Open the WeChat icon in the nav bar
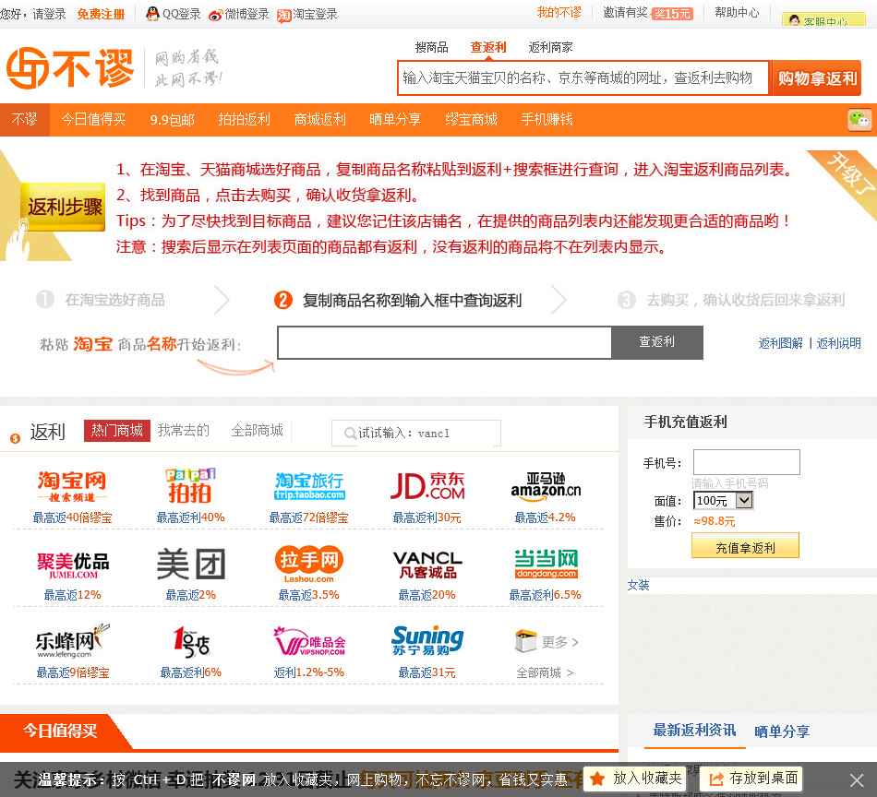The image size is (877, 797). (859, 120)
